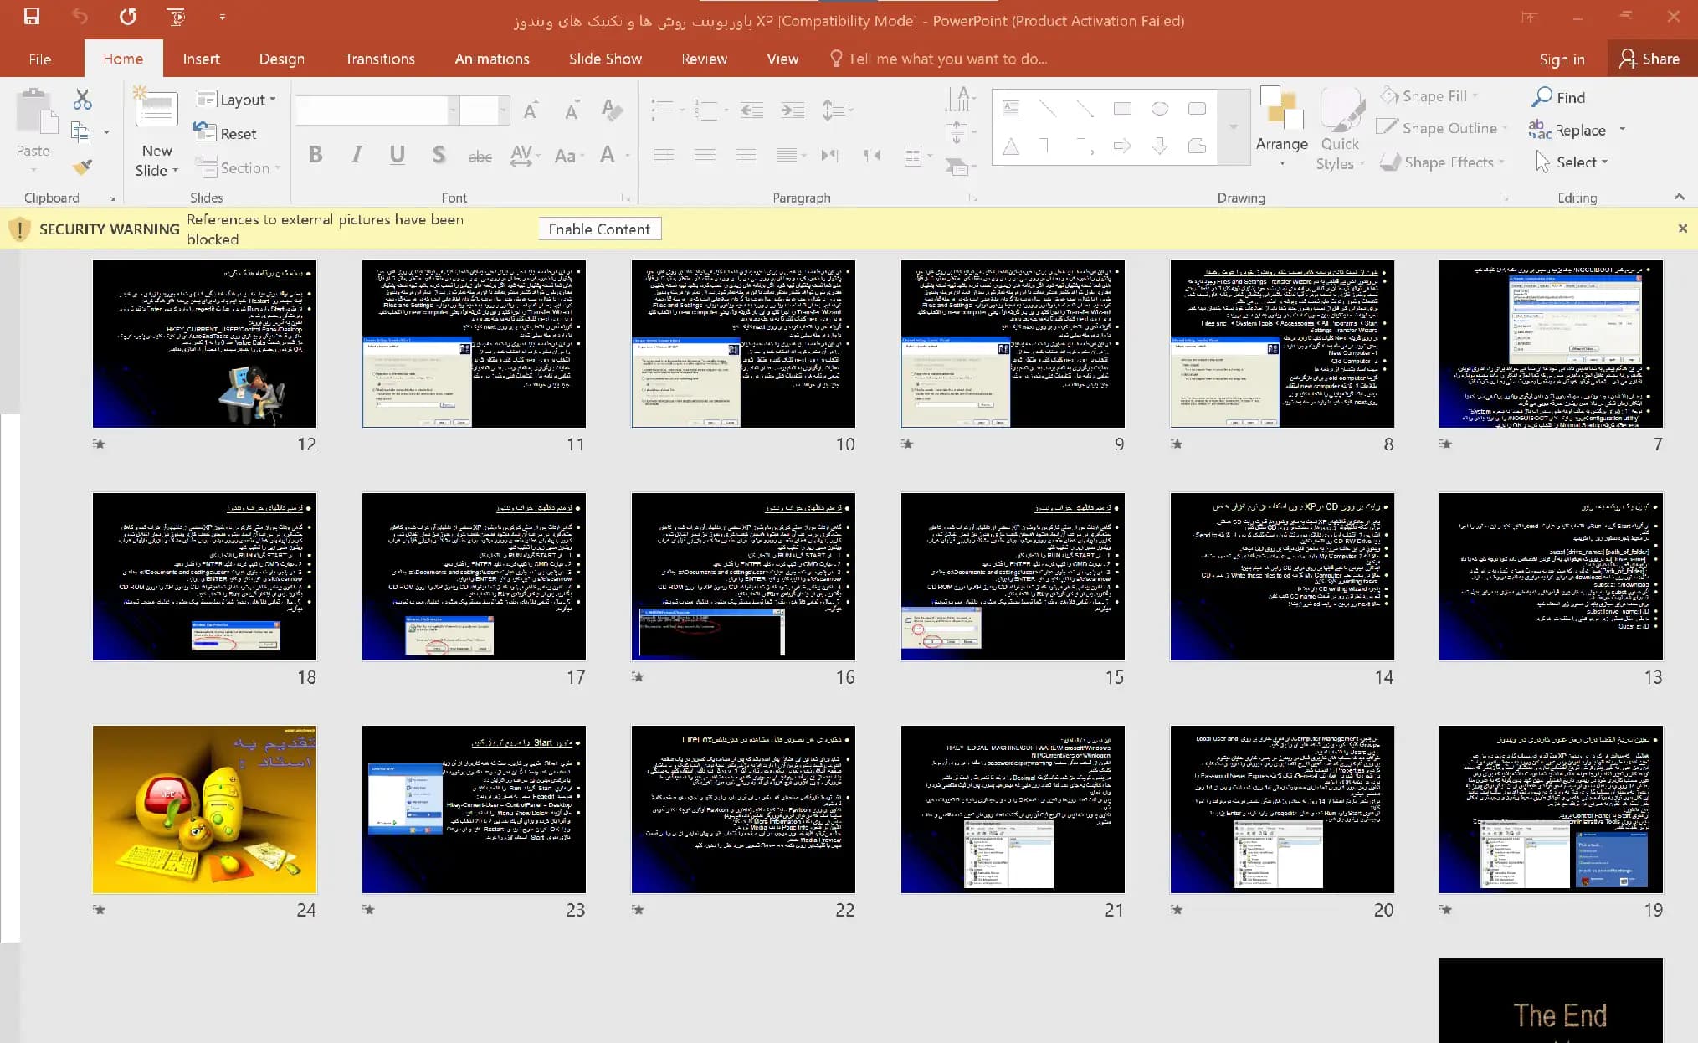Viewport: 1698px width, 1043px height.
Task: Click the Share button
Action: (x=1650, y=59)
